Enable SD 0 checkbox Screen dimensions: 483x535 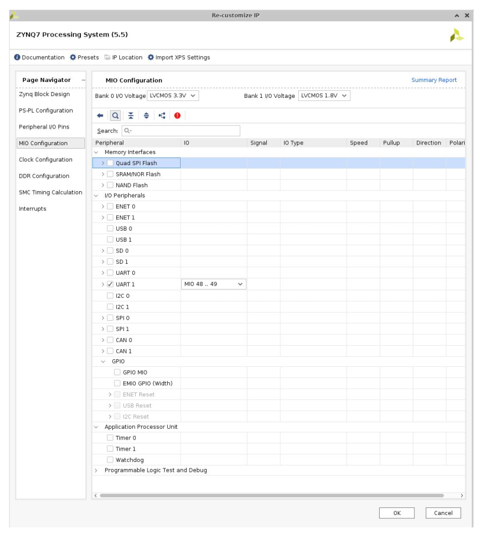[110, 251]
